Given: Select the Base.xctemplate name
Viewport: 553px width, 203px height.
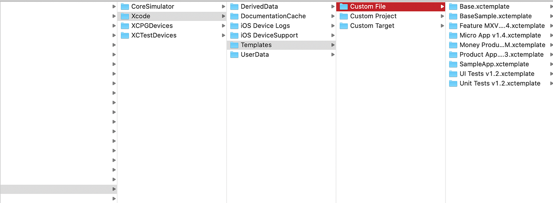Looking at the screenshot, I should [x=484, y=6].
